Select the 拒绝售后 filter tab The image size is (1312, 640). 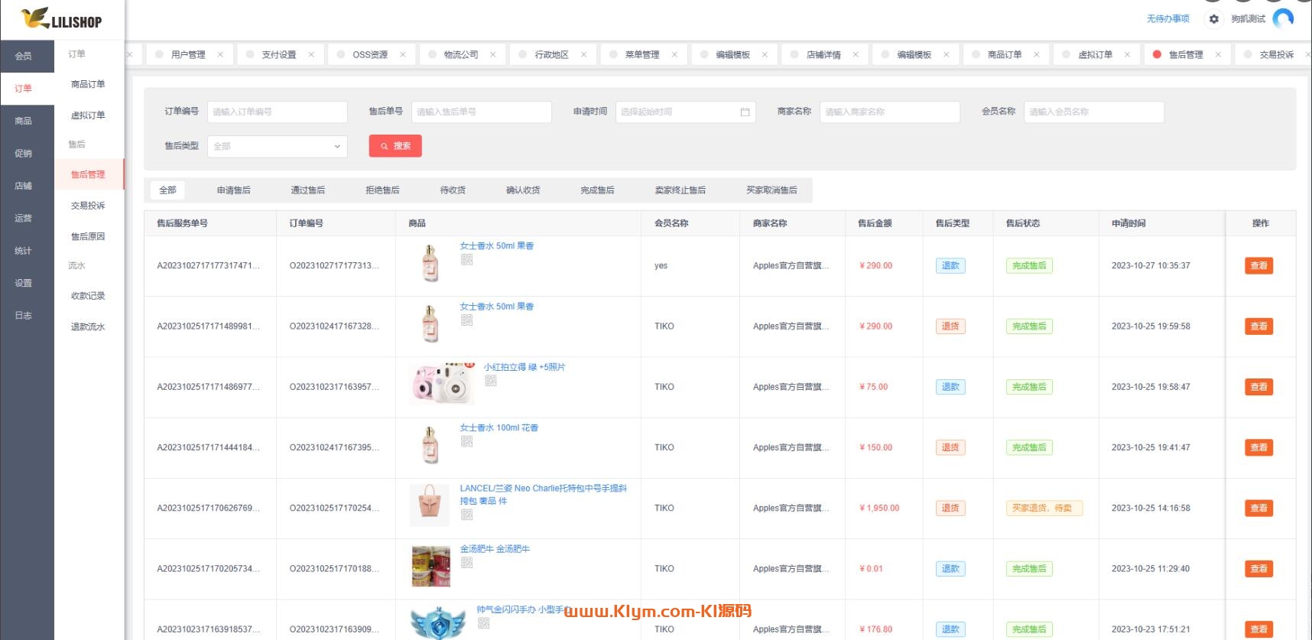click(x=382, y=190)
